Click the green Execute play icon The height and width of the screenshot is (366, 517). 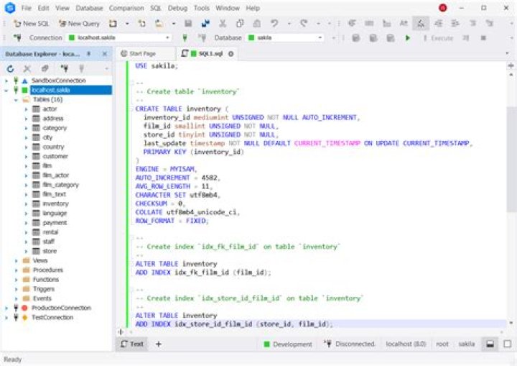(408, 38)
